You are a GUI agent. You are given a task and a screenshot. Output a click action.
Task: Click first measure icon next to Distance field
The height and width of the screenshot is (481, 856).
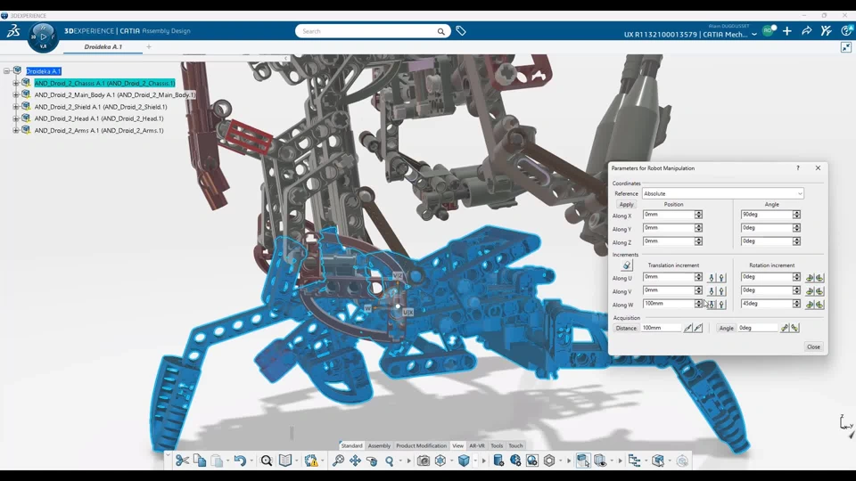tap(687, 328)
